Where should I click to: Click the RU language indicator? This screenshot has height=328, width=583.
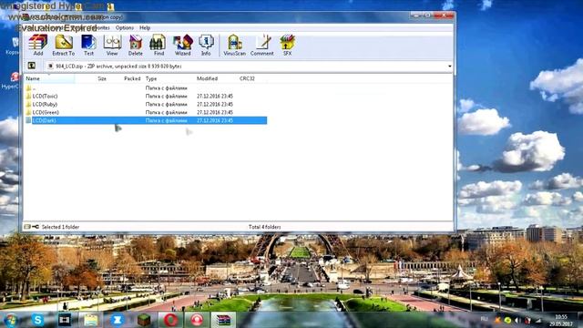pyautogui.click(x=484, y=319)
